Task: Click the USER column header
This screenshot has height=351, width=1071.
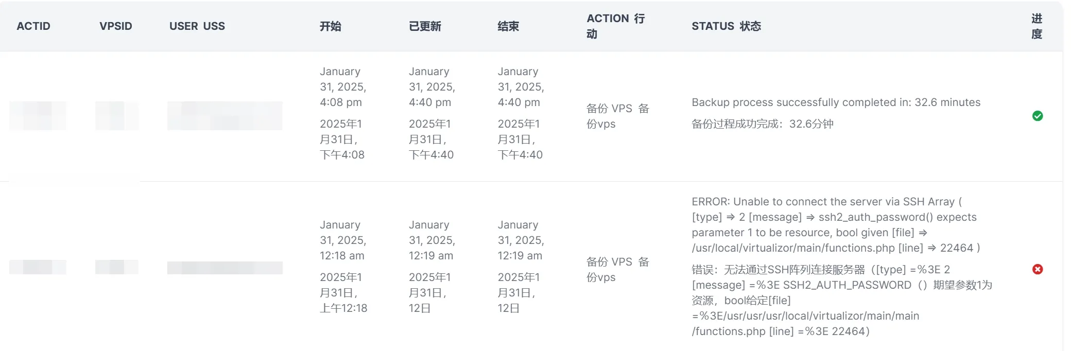Action: tap(197, 26)
